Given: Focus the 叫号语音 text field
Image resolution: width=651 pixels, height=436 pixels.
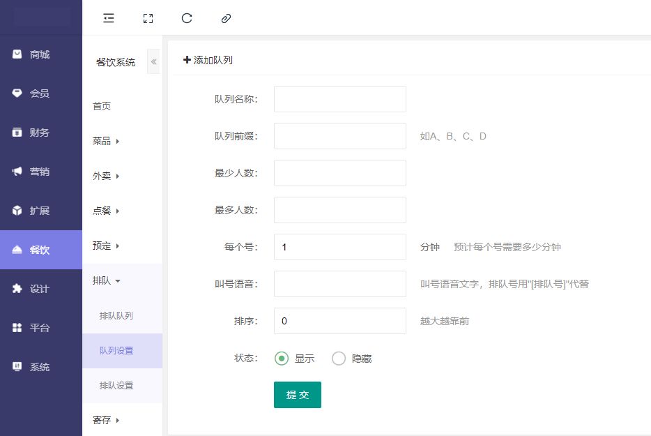Looking at the screenshot, I should (339, 284).
